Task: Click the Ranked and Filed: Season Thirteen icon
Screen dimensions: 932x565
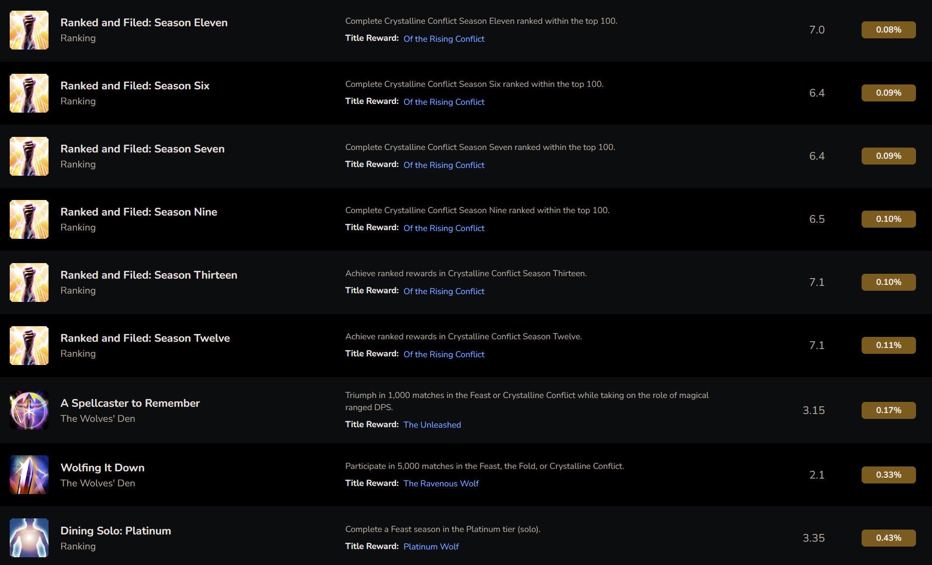Action: [29, 282]
